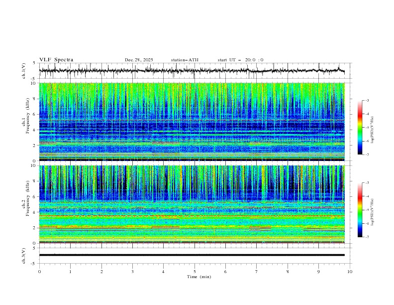
Task: Click the '-3' label on upper color bar
Action: click(x=367, y=100)
